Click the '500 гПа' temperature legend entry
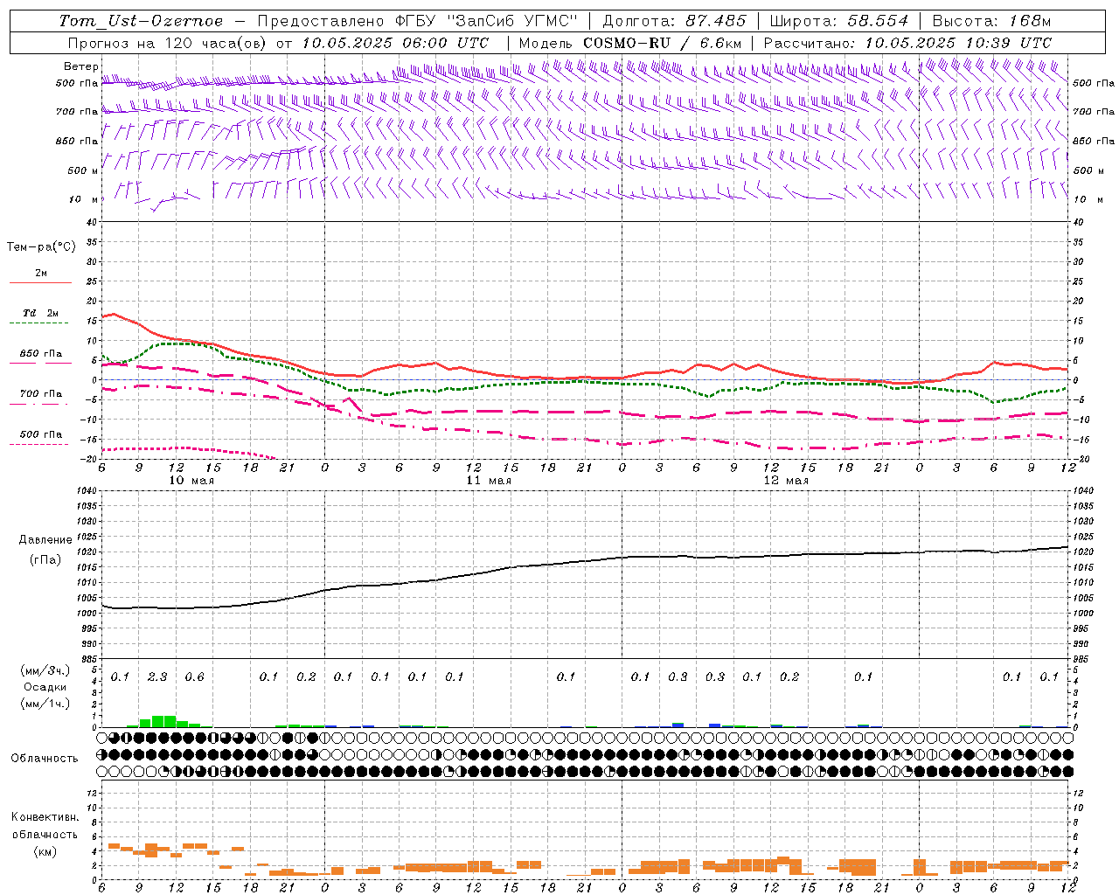1119x895 pixels. click(41, 434)
